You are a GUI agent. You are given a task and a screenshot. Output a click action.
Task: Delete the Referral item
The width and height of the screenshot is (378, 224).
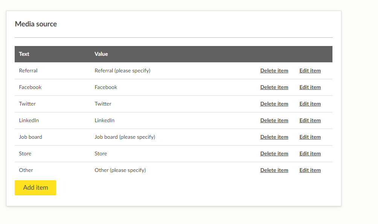pos(274,71)
